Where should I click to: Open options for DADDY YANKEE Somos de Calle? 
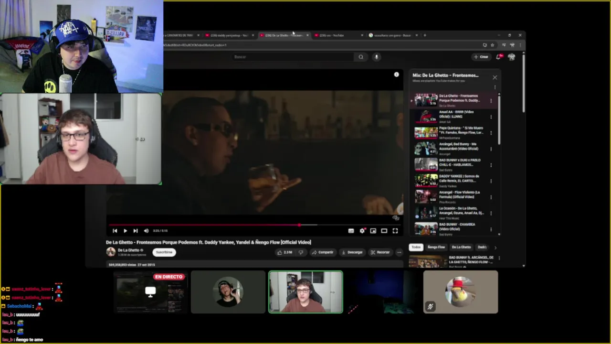pos(491,181)
